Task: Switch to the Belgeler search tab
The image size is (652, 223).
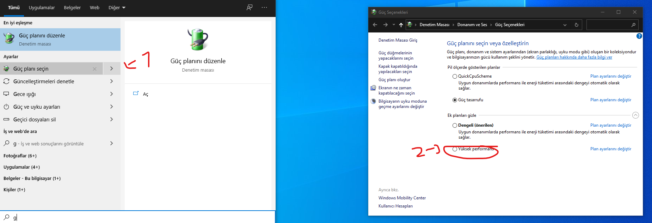Action: click(72, 7)
